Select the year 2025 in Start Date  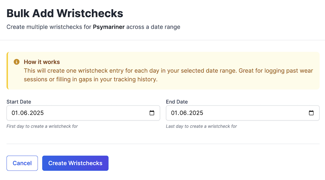tap(36, 113)
